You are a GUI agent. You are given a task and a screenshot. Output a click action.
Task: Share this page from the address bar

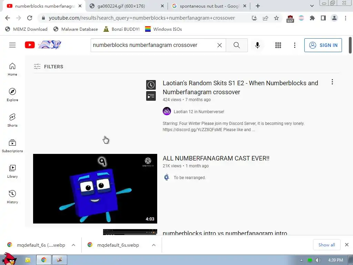coord(265,18)
